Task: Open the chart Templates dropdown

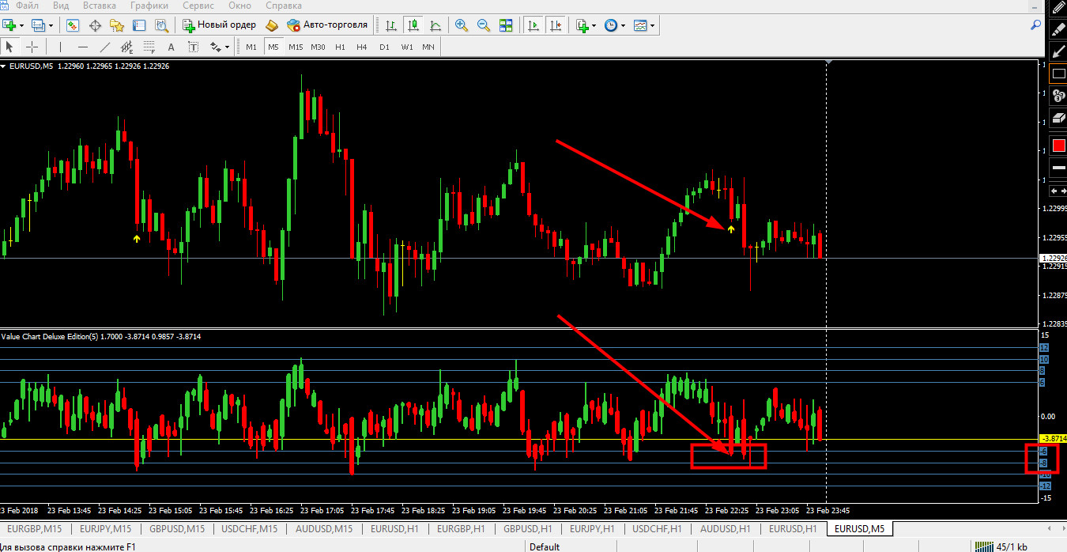Action: 651,25
